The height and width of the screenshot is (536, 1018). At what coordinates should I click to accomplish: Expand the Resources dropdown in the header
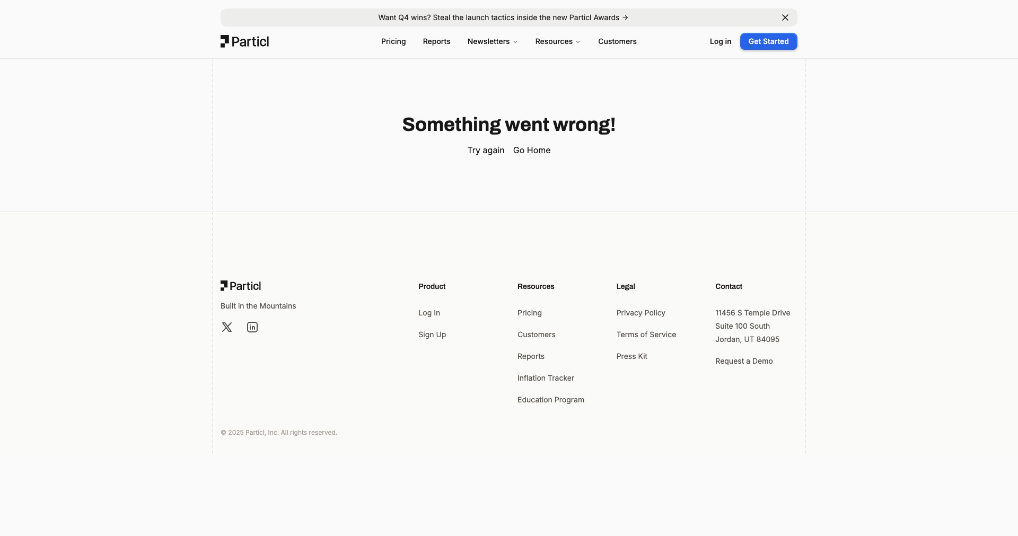point(558,41)
